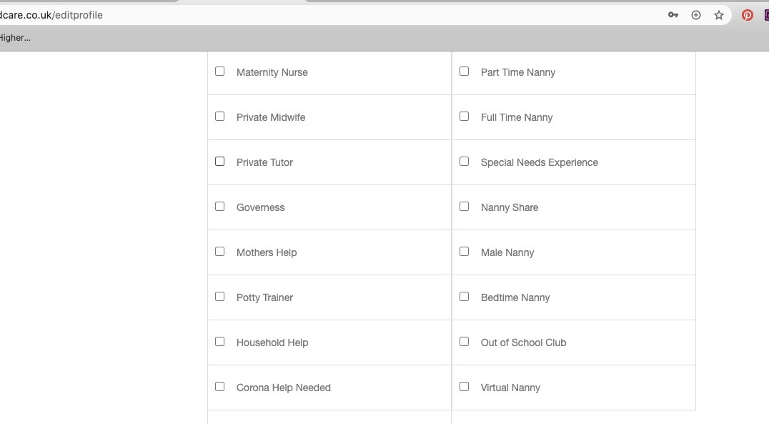Check the Potty Trainer box
This screenshot has height=424, width=769.
coord(219,297)
